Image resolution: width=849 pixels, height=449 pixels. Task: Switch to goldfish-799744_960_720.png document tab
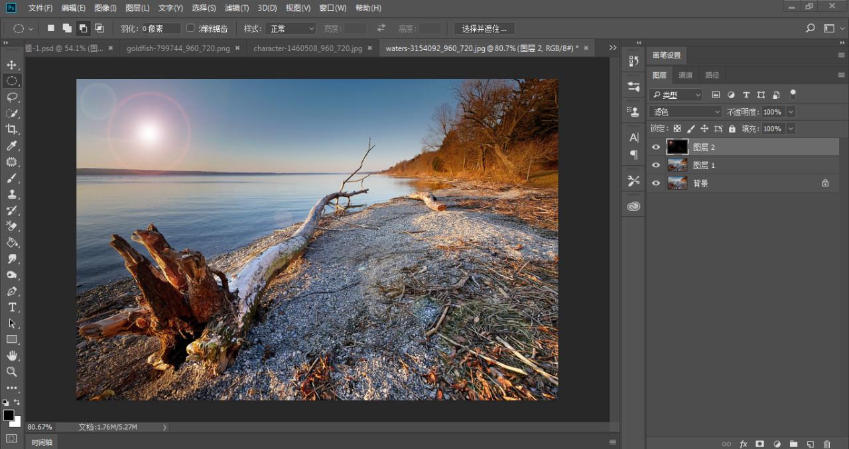[178, 48]
